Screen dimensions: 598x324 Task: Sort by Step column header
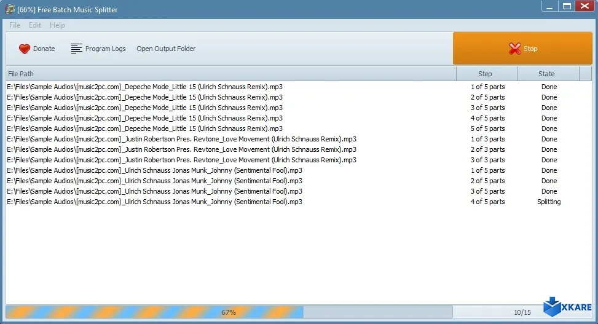[487, 74]
